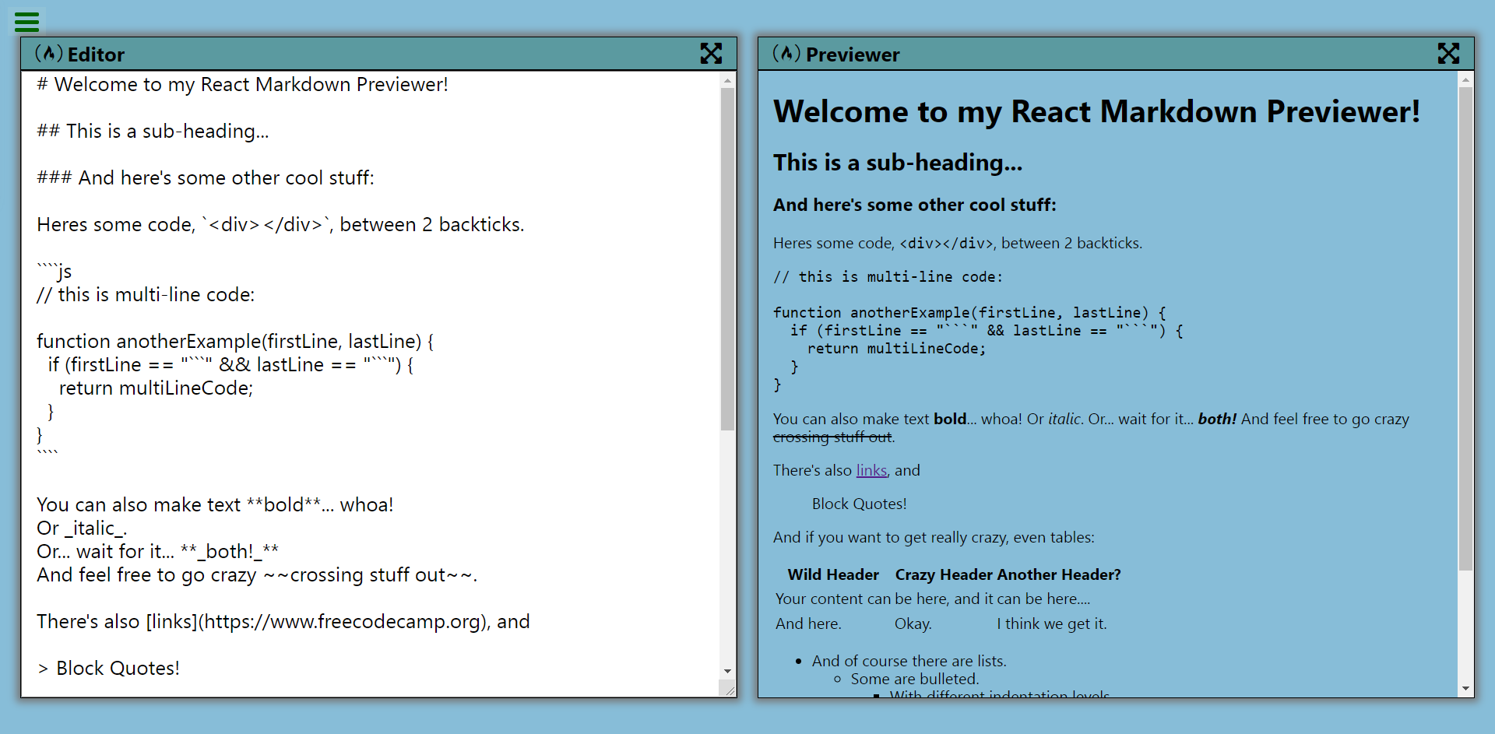Click table cell 'Okay.' in preview

point(913,623)
